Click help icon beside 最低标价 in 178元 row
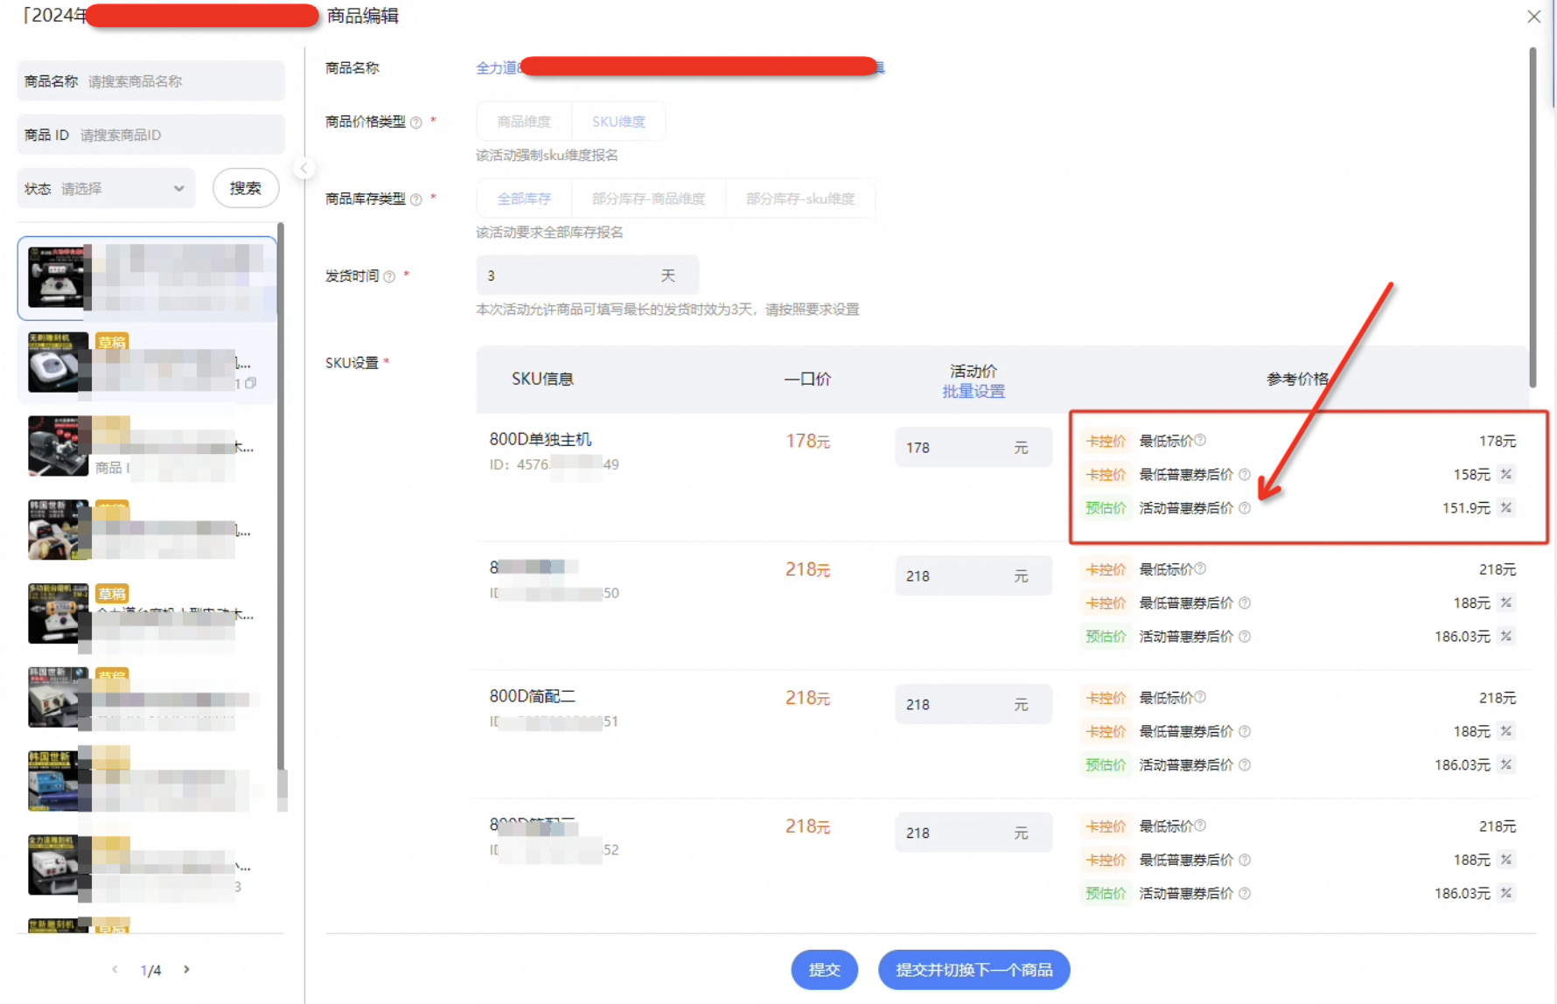 tap(1201, 440)
